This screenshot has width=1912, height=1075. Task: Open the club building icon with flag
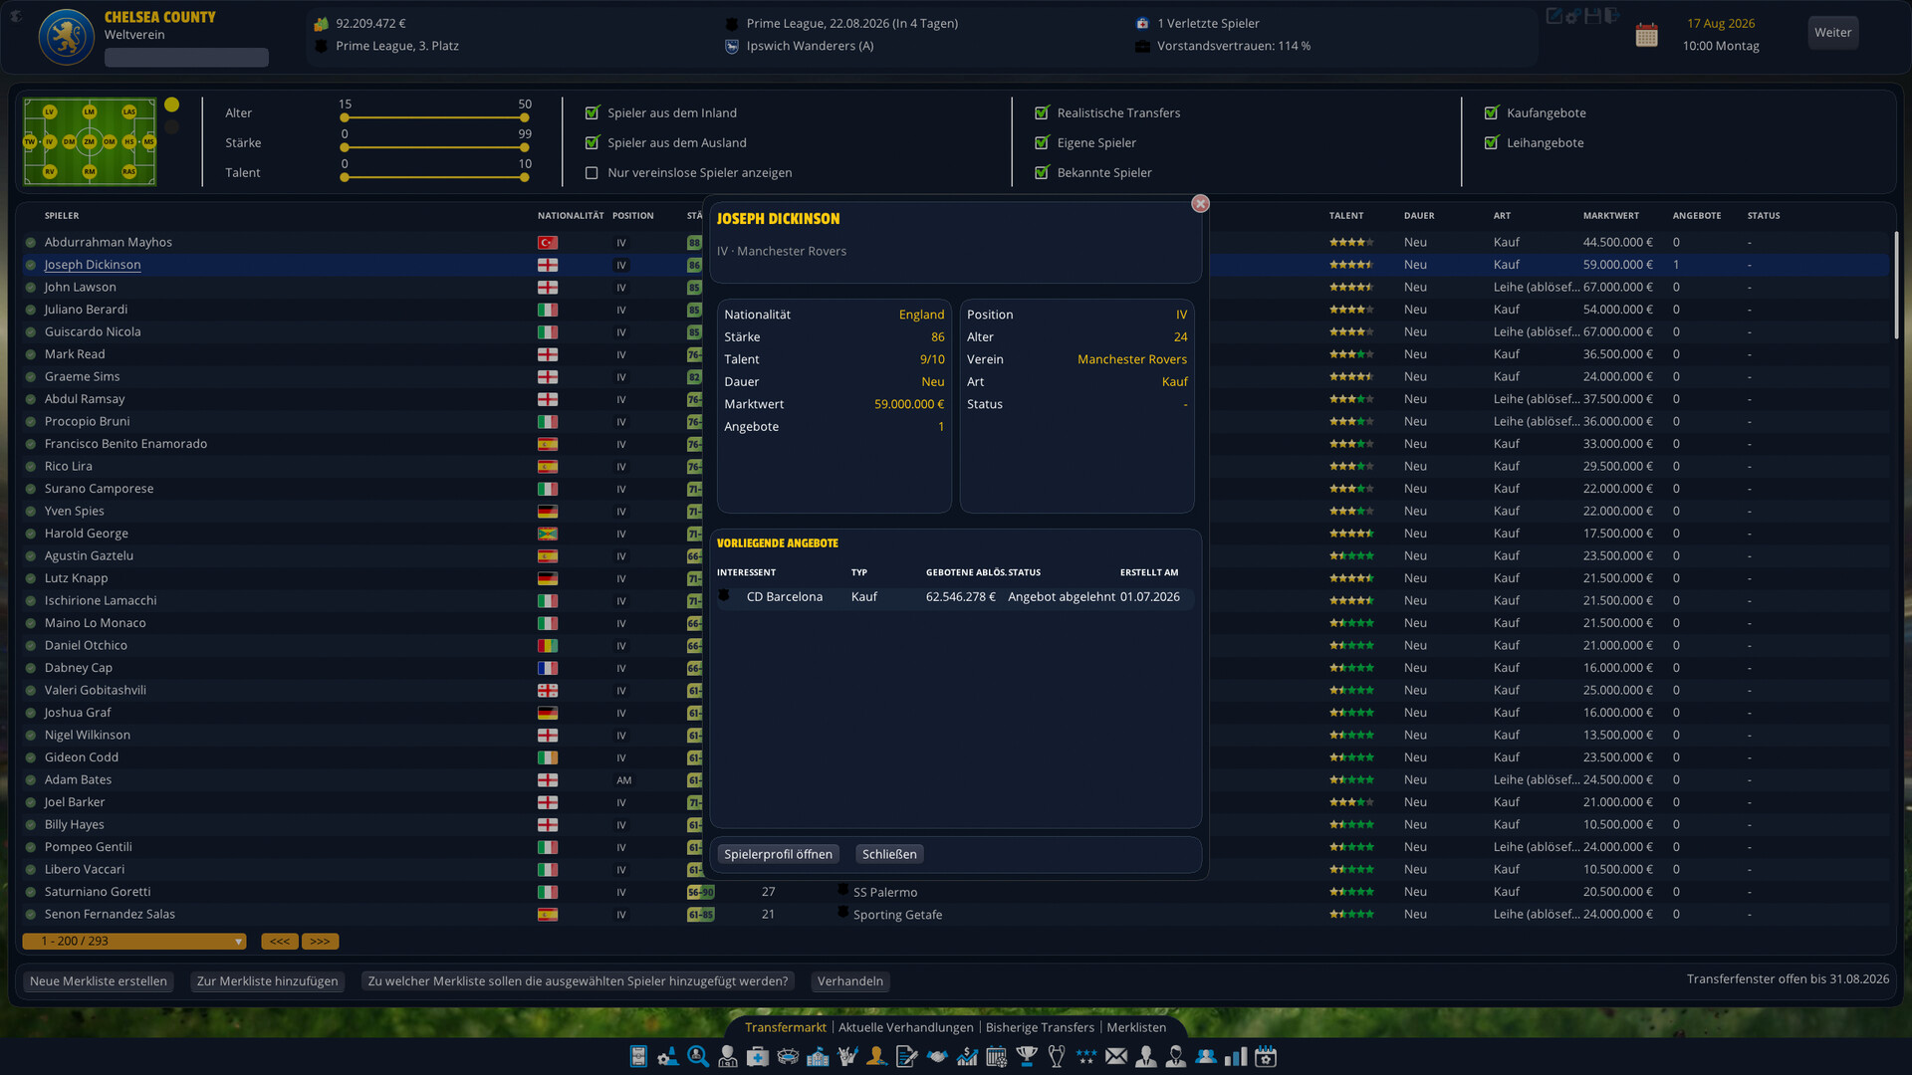click(x=818, y=1056)
